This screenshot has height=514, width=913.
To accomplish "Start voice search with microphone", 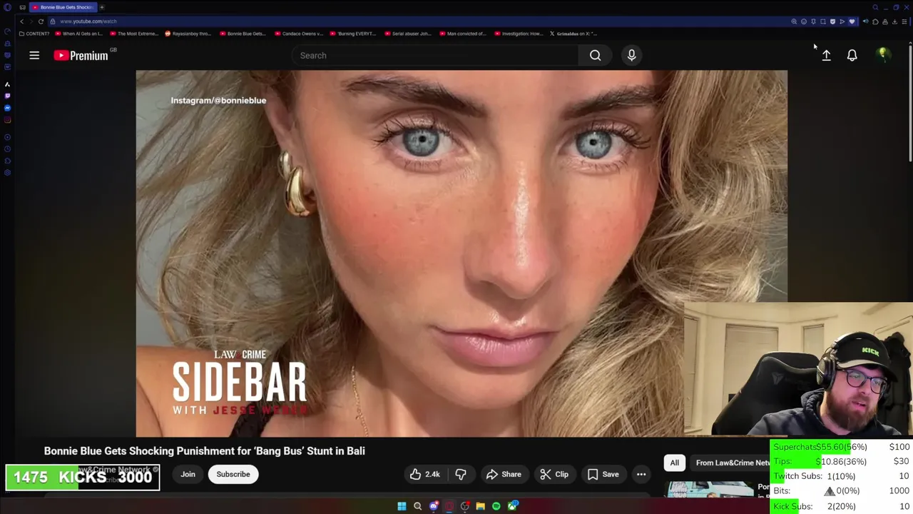I will pos(631,55).
